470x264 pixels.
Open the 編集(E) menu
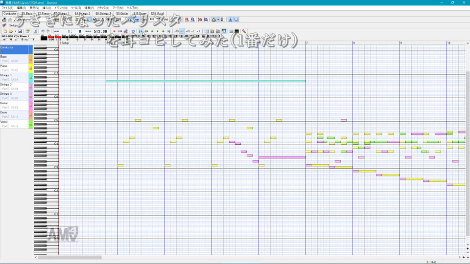tap(21, 8)
